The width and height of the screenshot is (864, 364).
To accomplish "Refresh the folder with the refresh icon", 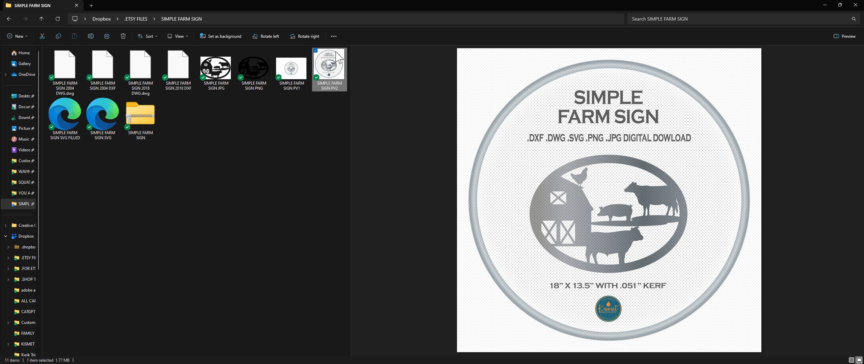I will [57, 19].
